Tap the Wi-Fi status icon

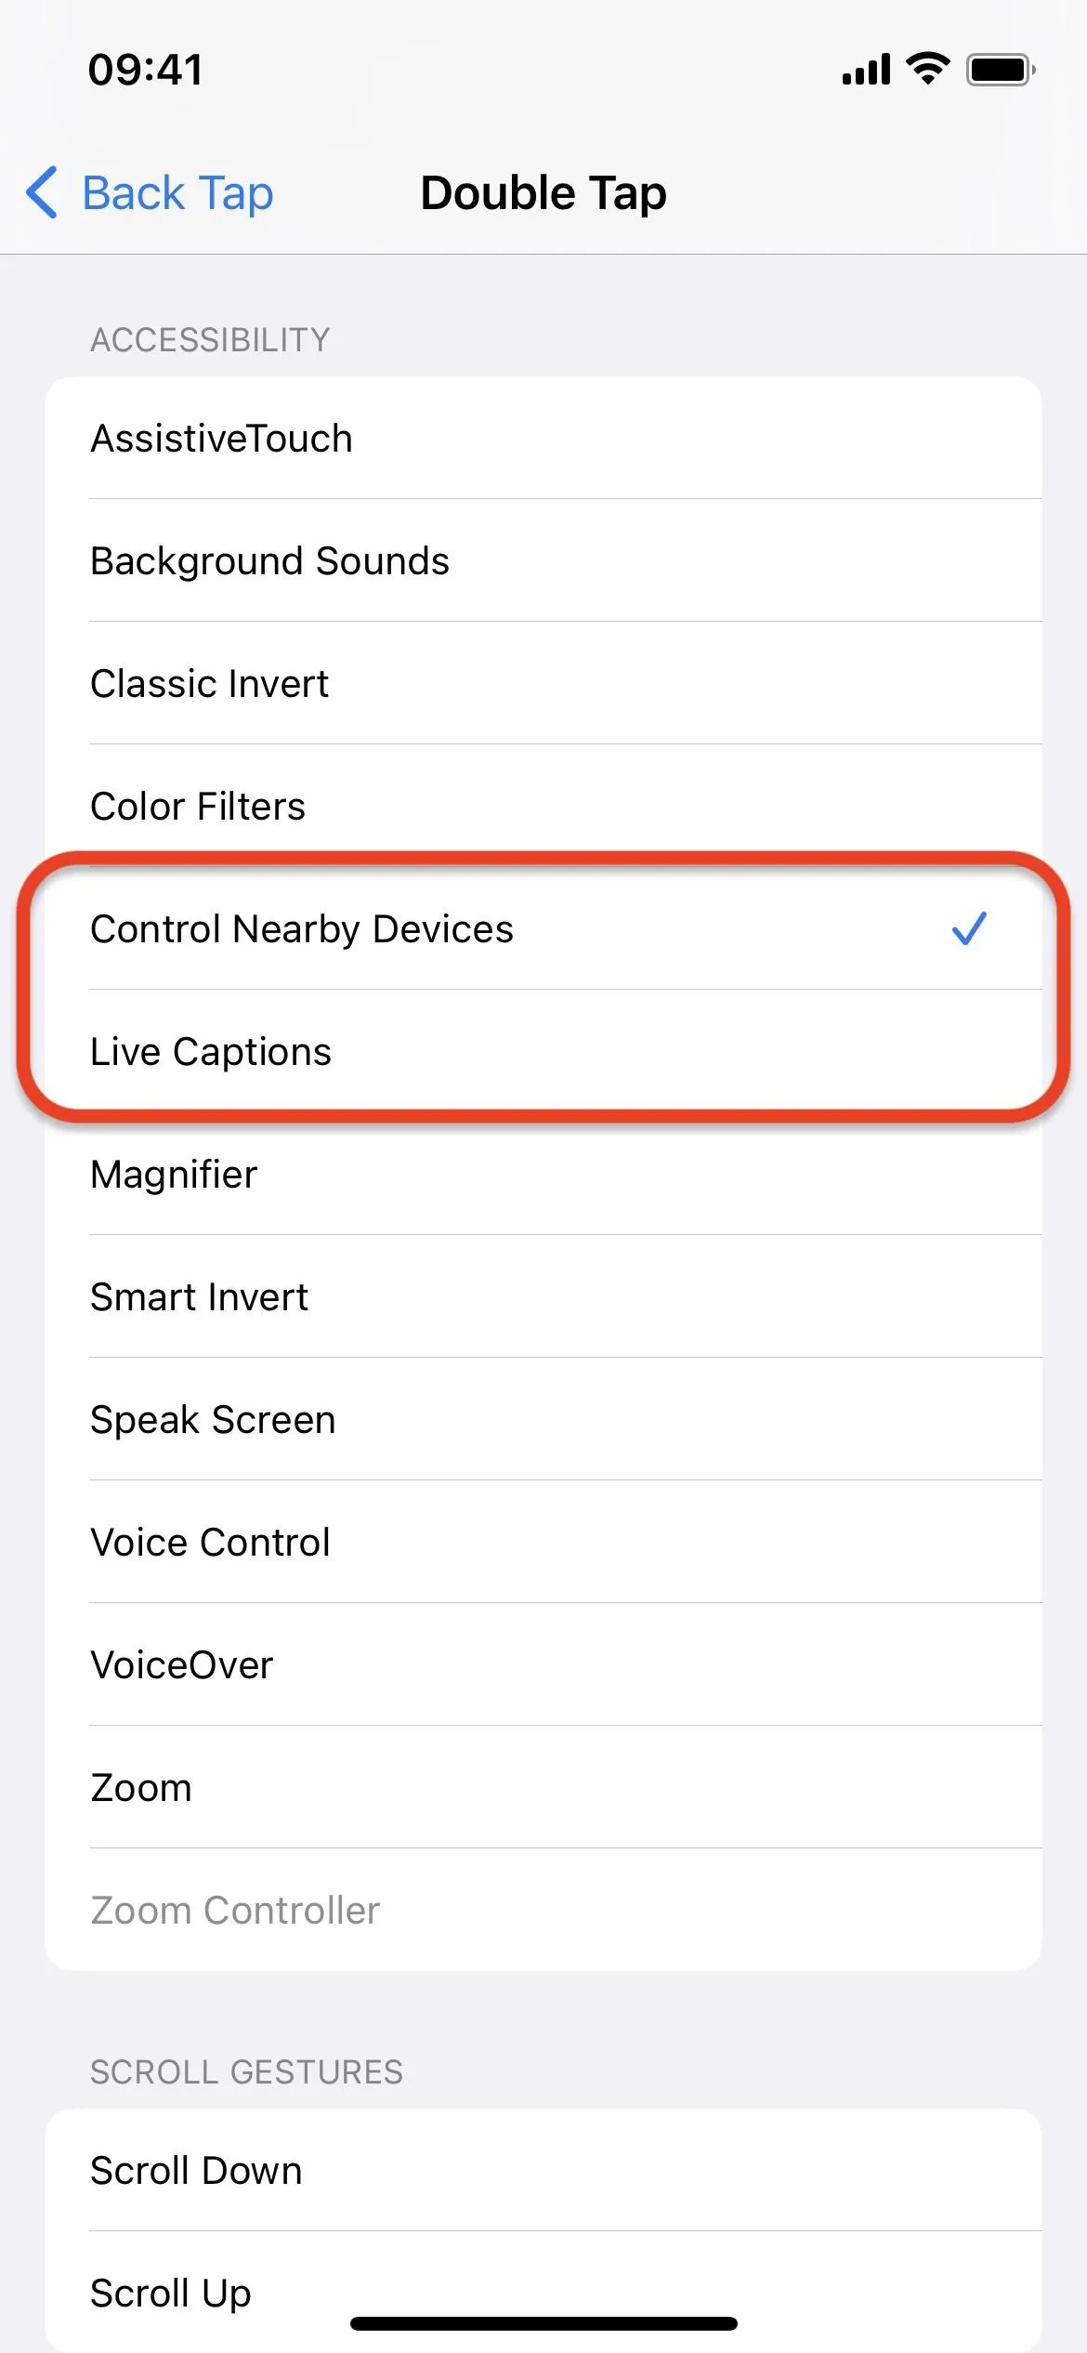click(x=927, y=70)
